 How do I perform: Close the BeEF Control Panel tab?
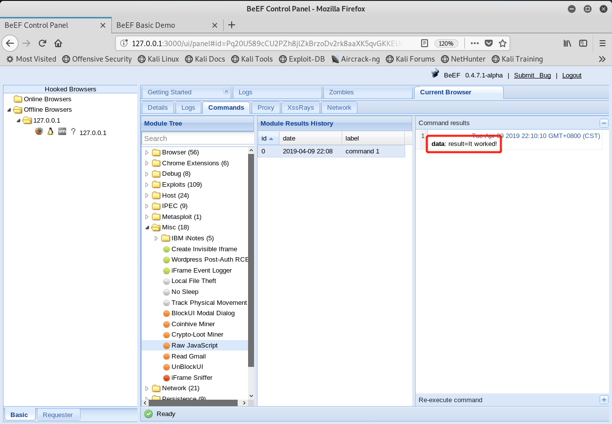[x=103, y=25]
